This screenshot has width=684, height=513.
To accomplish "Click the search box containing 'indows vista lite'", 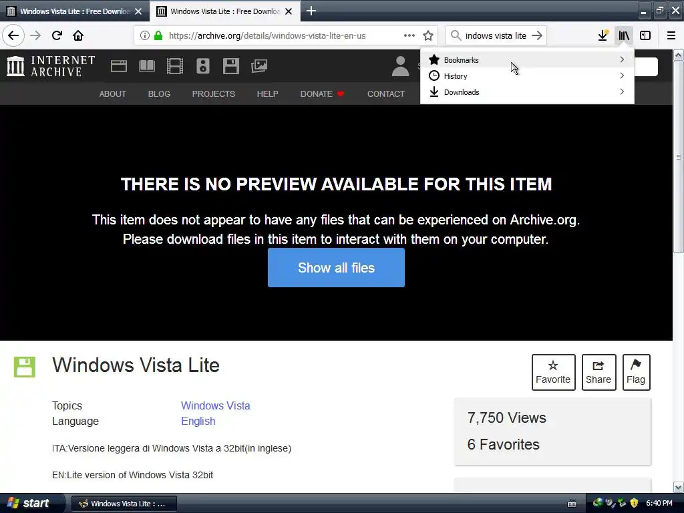I will [496, 35].
